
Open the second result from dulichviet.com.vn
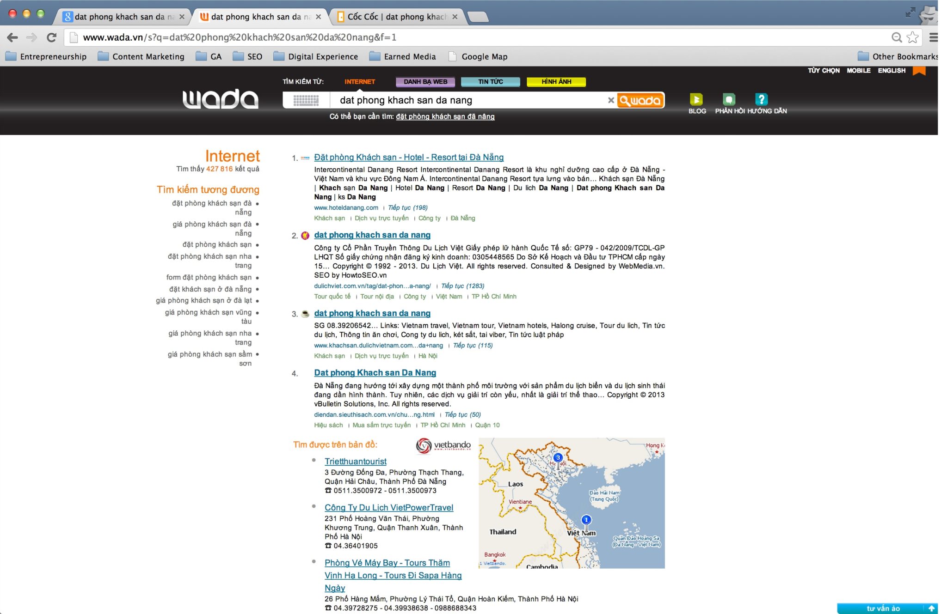point(372,235)
